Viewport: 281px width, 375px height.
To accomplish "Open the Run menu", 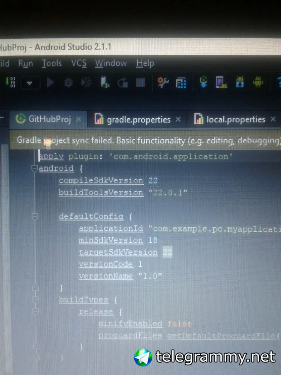I will pos(25,63).
